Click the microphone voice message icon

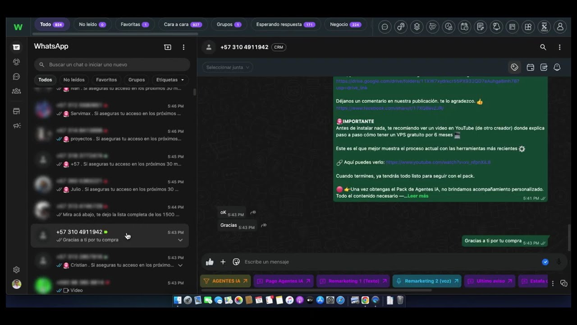coord(559,262)
